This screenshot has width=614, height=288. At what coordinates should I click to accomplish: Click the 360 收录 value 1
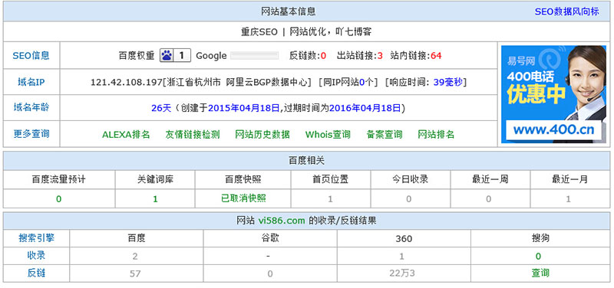pos(402,257)
